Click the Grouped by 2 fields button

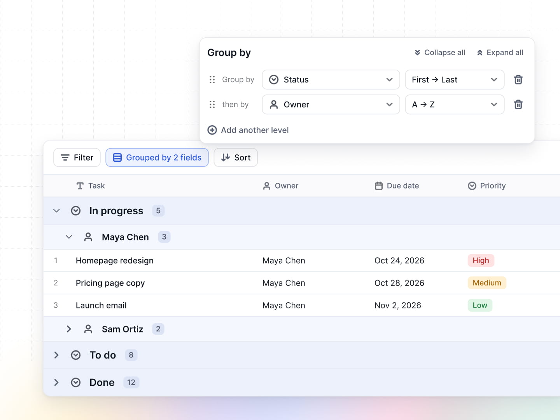coord(157,157)
